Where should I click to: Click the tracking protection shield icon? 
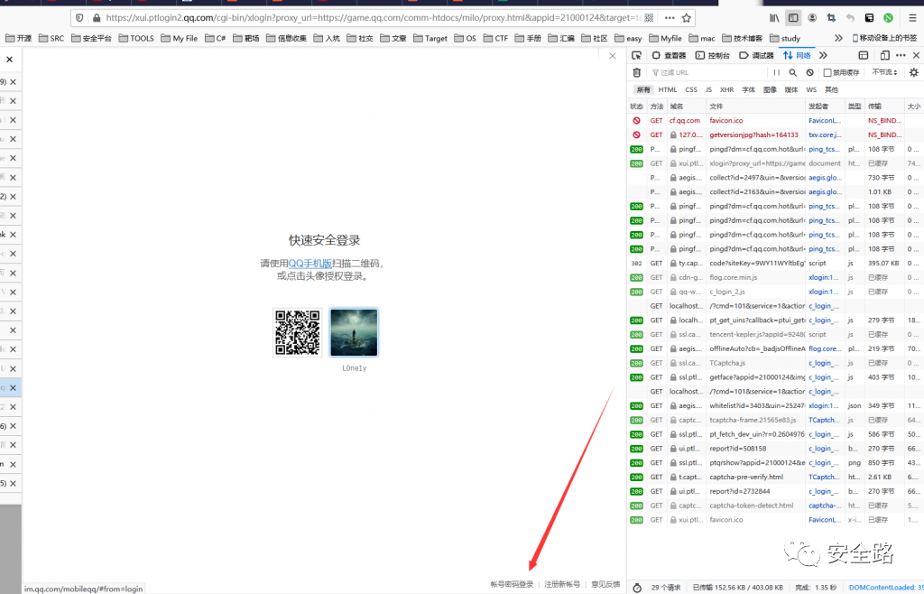pyautogui.click(x=79, y=17)
